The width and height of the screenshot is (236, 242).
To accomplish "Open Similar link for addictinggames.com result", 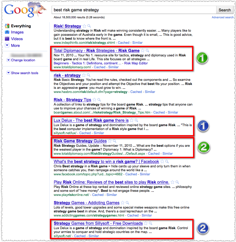I will click(x=147, y=215).
